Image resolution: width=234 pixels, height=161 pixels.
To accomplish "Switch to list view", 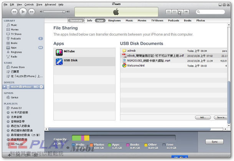I will click(169, 11).
